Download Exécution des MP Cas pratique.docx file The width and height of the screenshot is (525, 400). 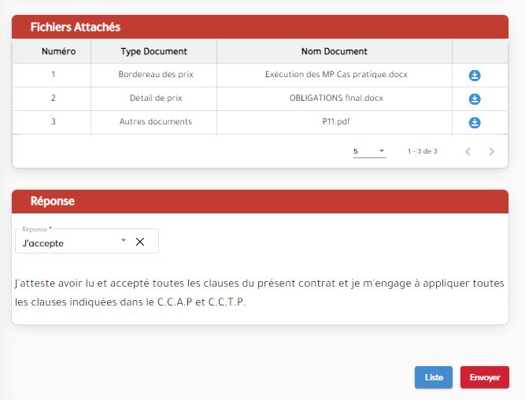(475, 76)
